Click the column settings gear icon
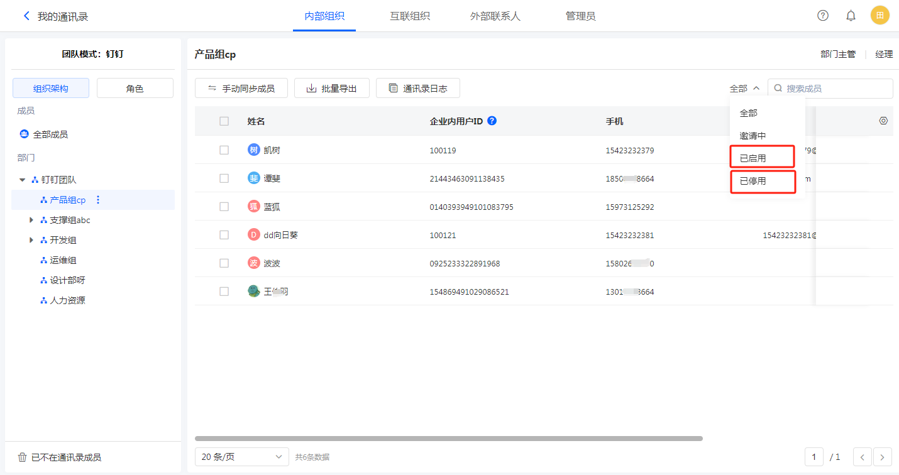 point(883,121)
